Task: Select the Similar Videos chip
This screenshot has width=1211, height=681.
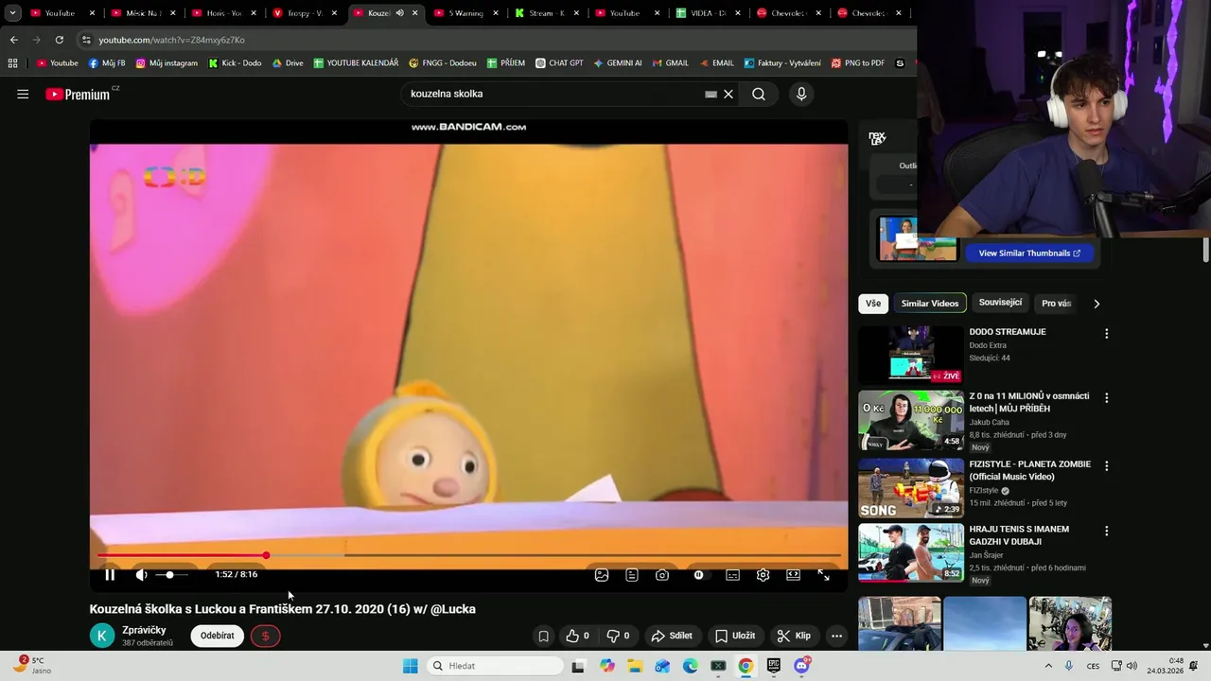Action: click(930, 304)
